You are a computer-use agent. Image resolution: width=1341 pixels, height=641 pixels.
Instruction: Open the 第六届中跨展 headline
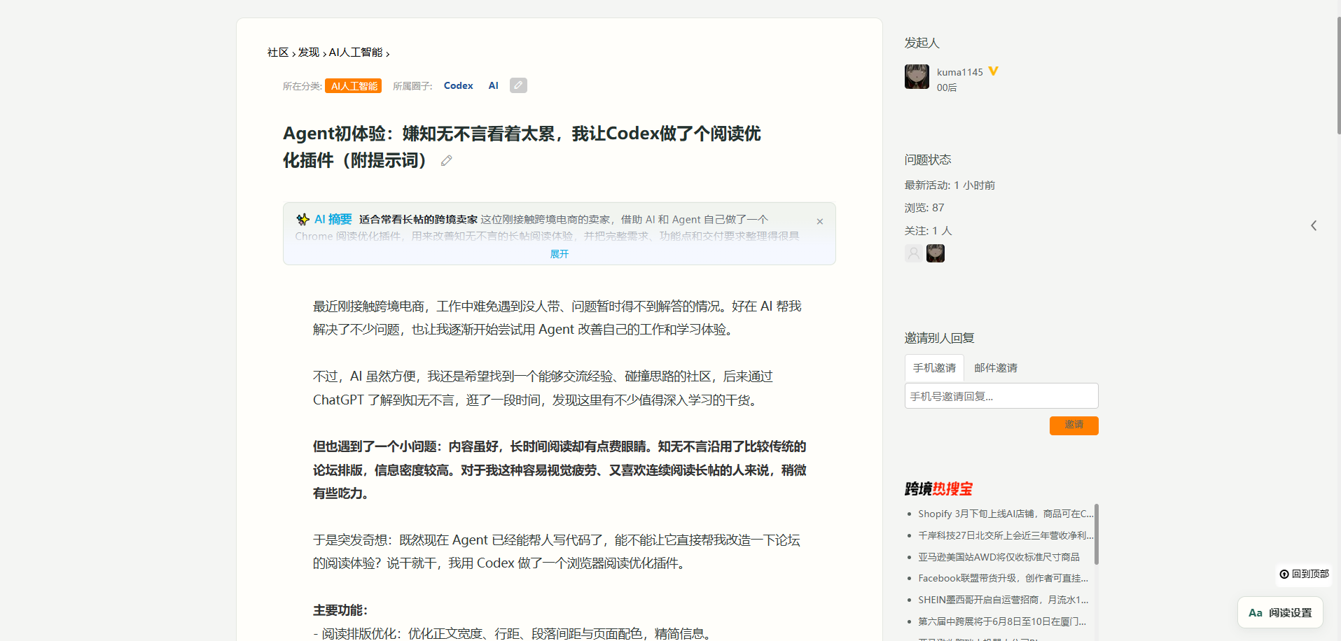tap(1002, 621)
